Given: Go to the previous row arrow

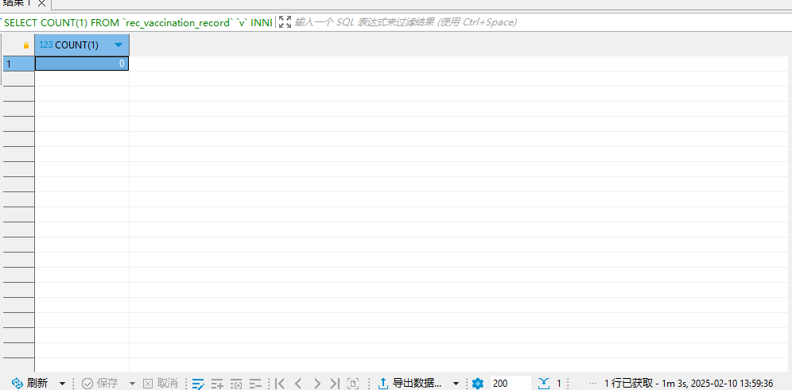Looking at the screenshot, I should (x=298, y=384).
